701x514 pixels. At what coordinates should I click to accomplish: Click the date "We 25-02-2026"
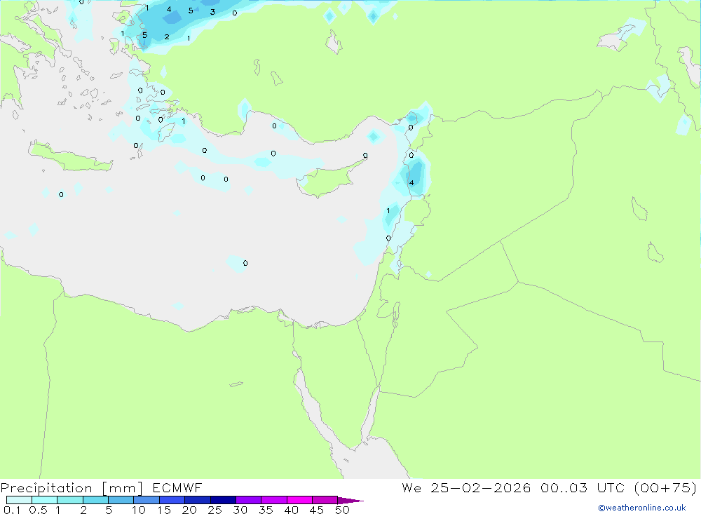coord(466,487)
